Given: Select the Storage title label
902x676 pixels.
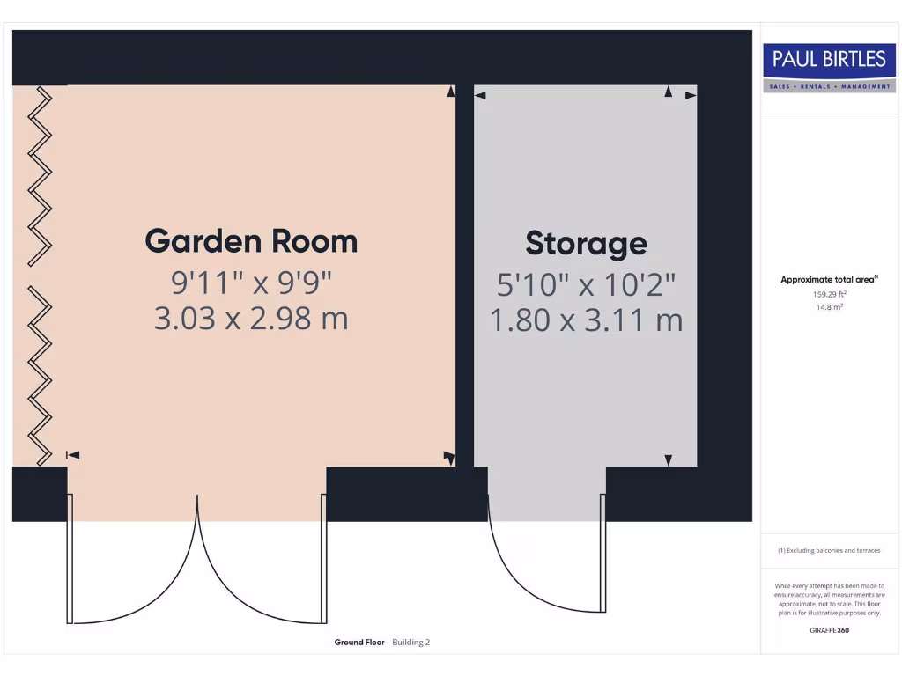Looking at the screenshot, I should coord(586,242).
